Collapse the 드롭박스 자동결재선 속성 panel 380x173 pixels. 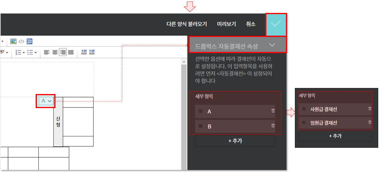point(272,45)
